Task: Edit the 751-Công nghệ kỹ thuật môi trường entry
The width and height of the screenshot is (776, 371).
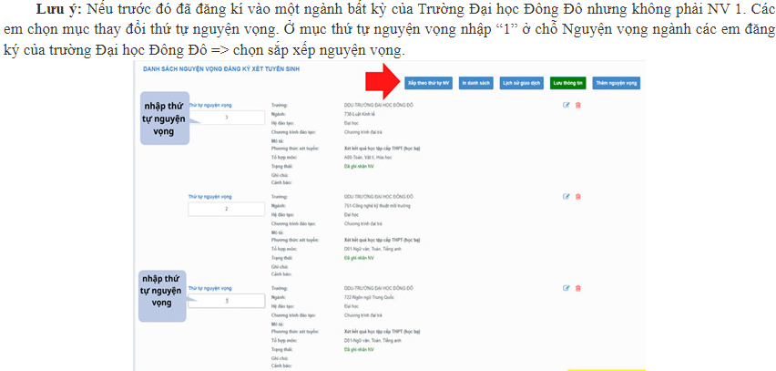Action: coord(567,196)
